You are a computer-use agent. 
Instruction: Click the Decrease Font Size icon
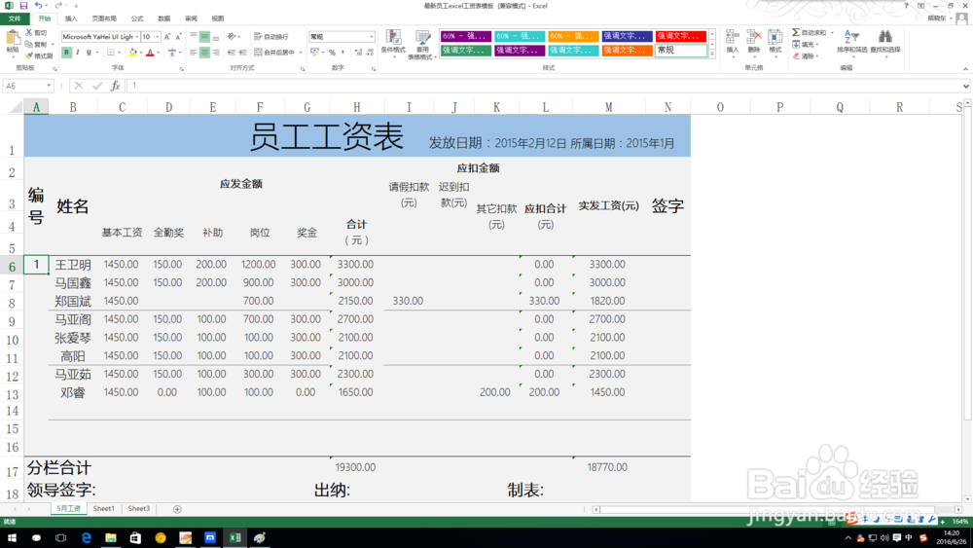coord(178,37)
